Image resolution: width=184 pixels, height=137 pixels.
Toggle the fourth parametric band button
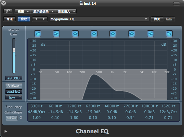pos(132,34)
